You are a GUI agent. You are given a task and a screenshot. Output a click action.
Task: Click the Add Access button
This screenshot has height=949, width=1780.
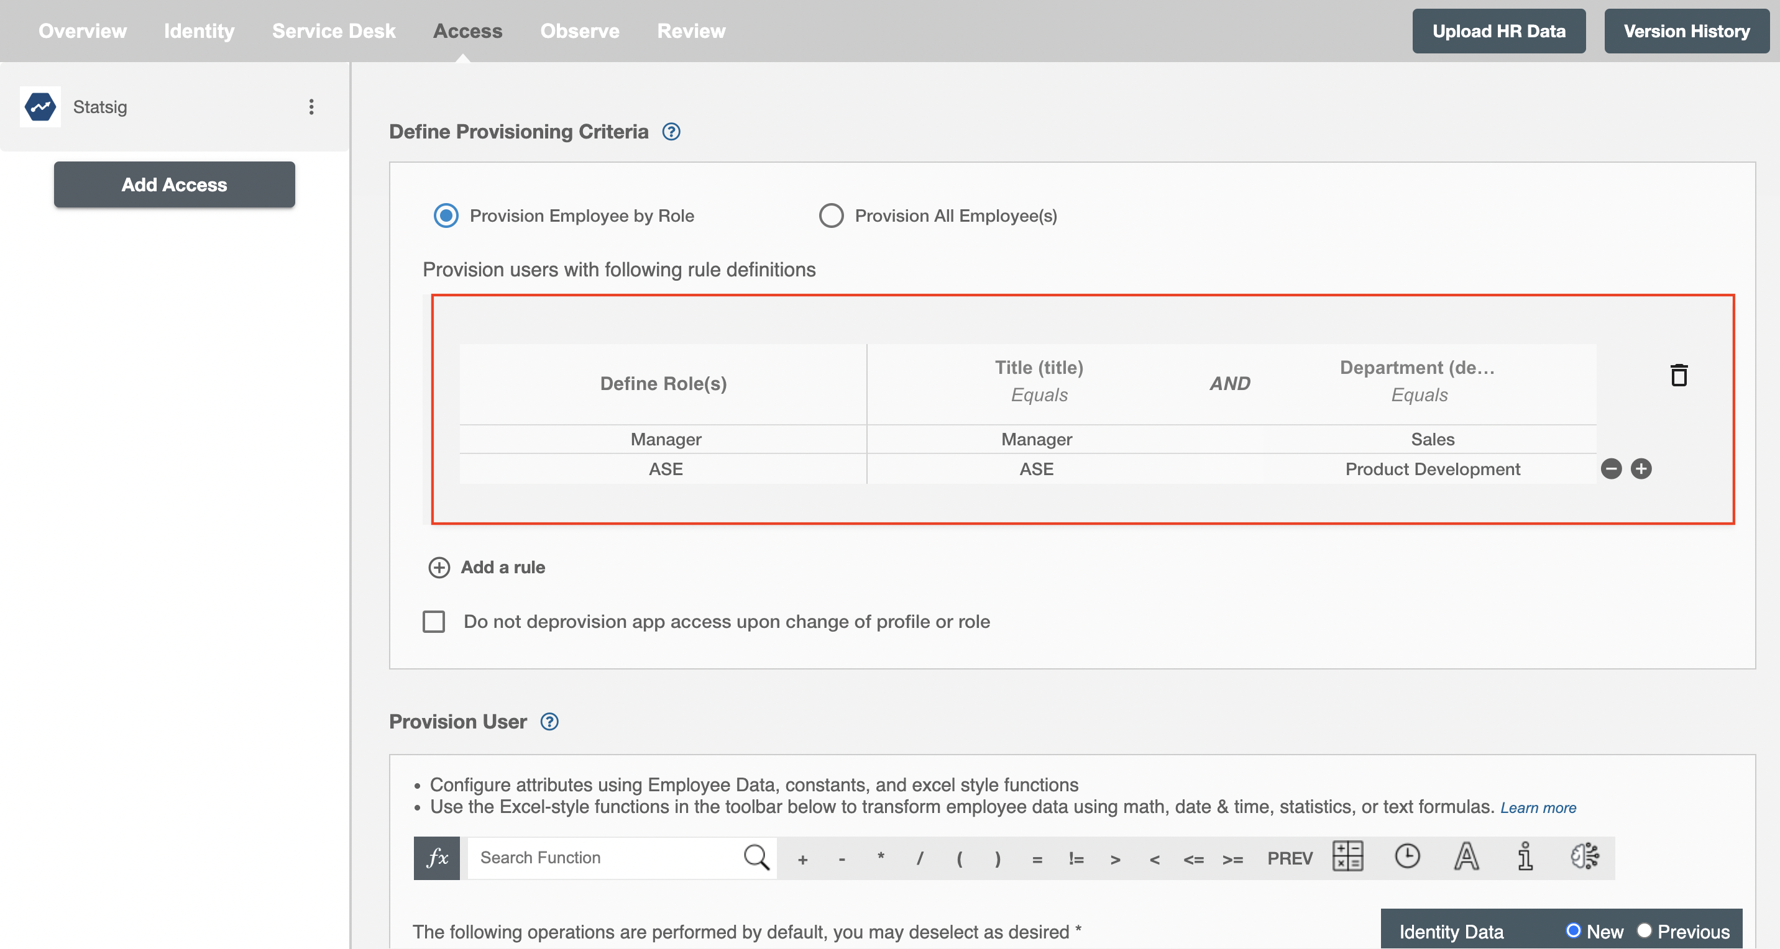[x=174, y=184]
